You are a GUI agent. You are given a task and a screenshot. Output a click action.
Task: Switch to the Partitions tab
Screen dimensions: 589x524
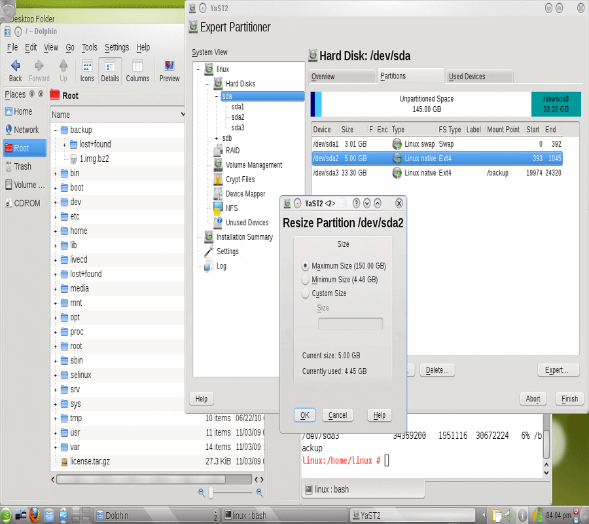point(410,76)
